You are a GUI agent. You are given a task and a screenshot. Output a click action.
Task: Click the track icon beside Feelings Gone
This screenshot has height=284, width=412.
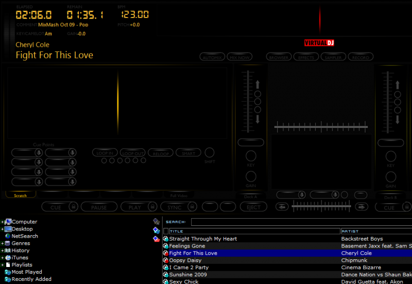165,246
